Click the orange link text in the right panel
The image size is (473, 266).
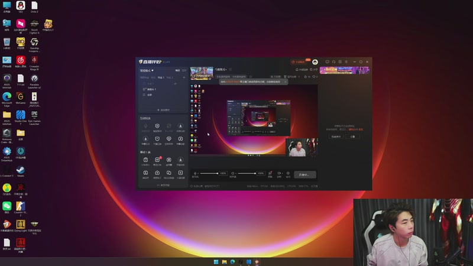(x=353, y=129)
